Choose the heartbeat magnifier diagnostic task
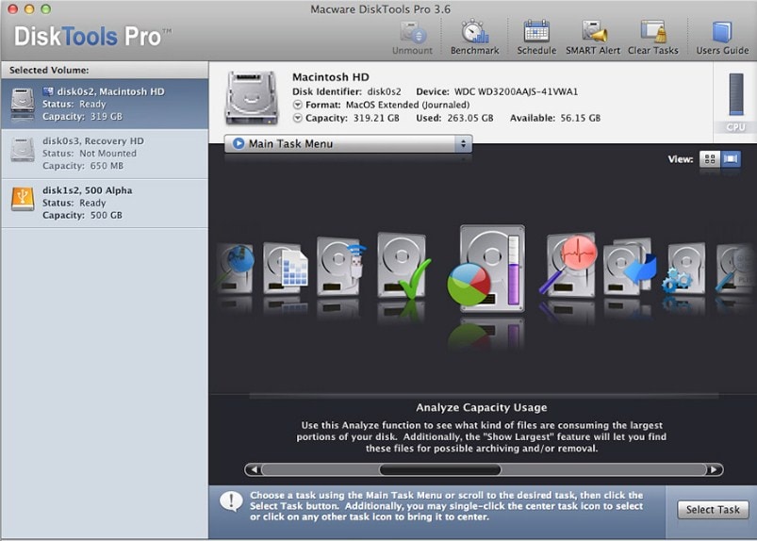The height and width of the screenshot is (541, 757). (568, 265)
